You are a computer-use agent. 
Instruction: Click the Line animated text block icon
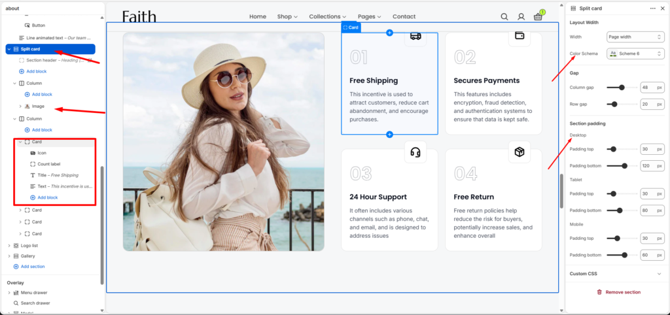(22, 38)
